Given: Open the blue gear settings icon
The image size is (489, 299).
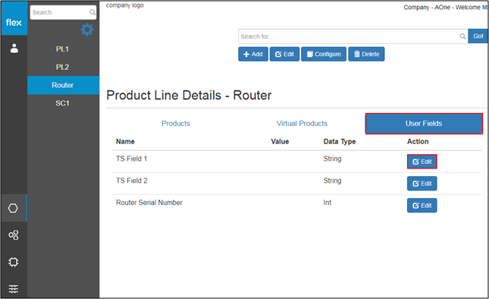Looking at the screenshot, I should 87,30.
